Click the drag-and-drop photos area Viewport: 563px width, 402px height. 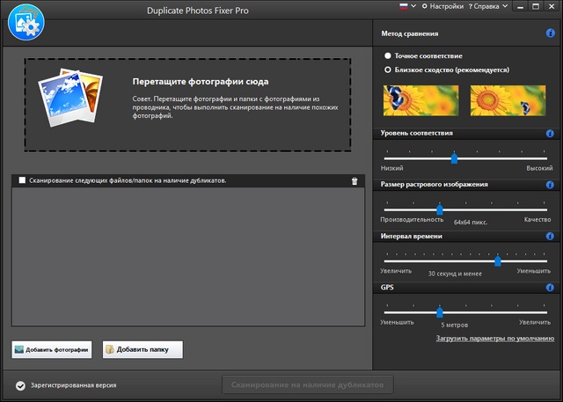coord(187,105)
